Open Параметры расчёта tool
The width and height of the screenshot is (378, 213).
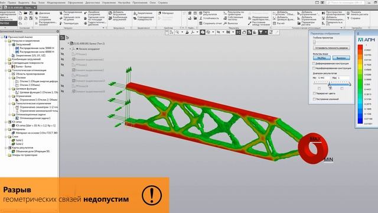point(306,24)
